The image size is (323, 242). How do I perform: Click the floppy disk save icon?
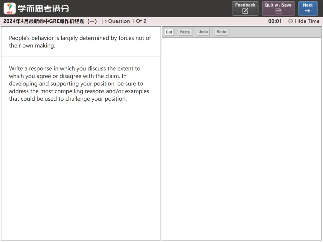click(278, 11)
